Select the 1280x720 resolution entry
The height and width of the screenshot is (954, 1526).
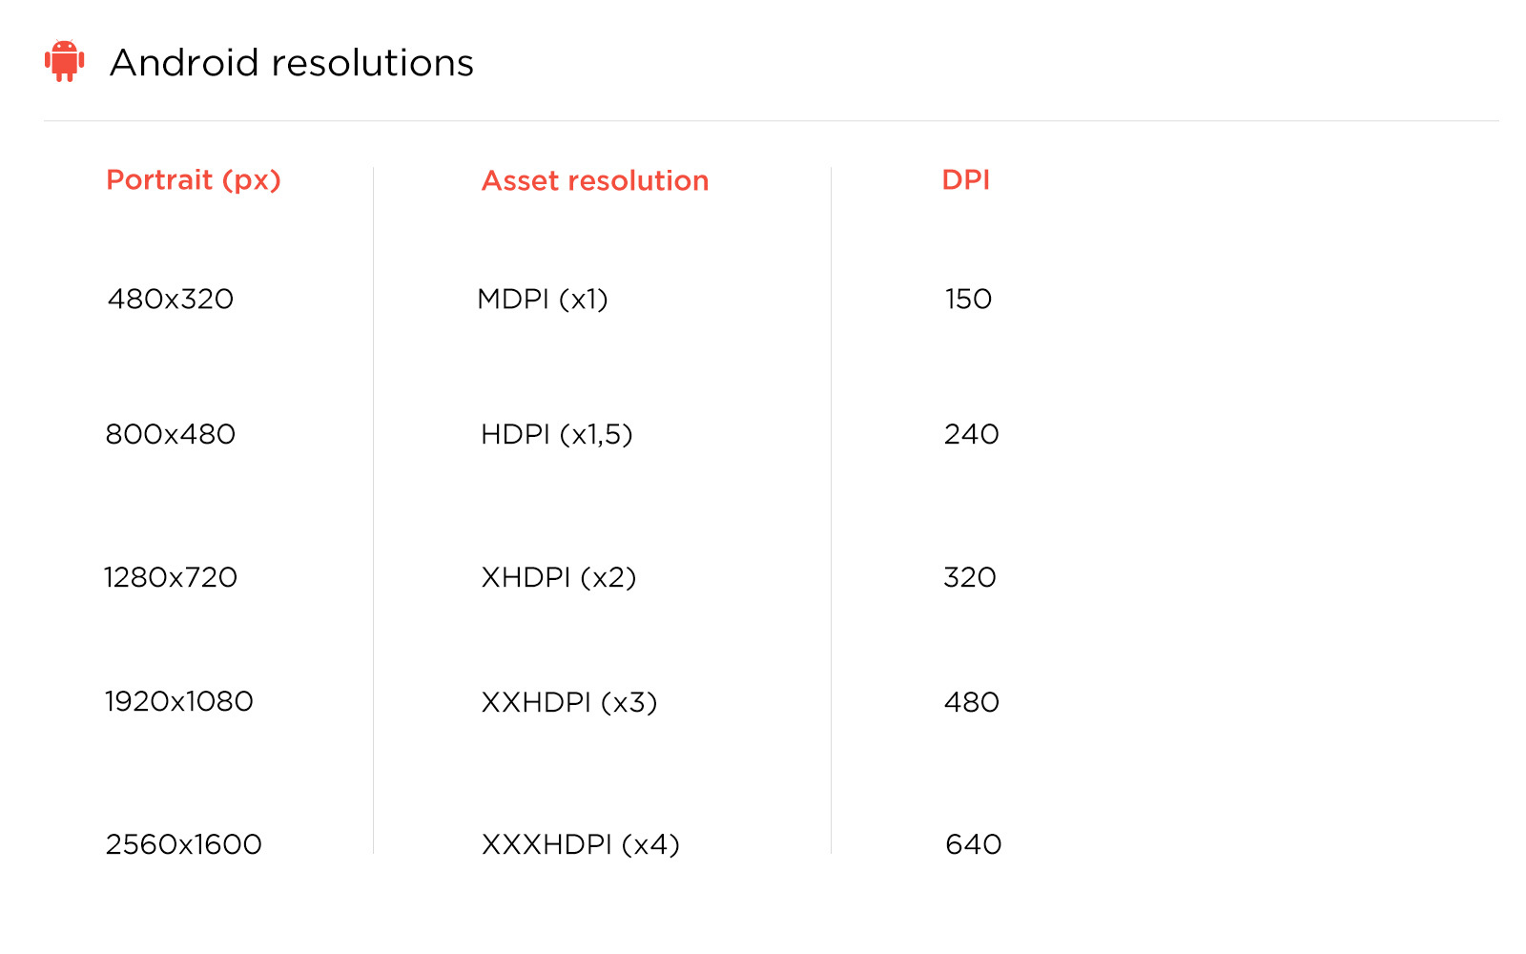171,578
